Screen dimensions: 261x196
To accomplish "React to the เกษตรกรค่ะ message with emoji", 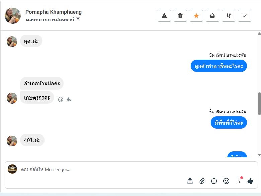I will [61, 99].
